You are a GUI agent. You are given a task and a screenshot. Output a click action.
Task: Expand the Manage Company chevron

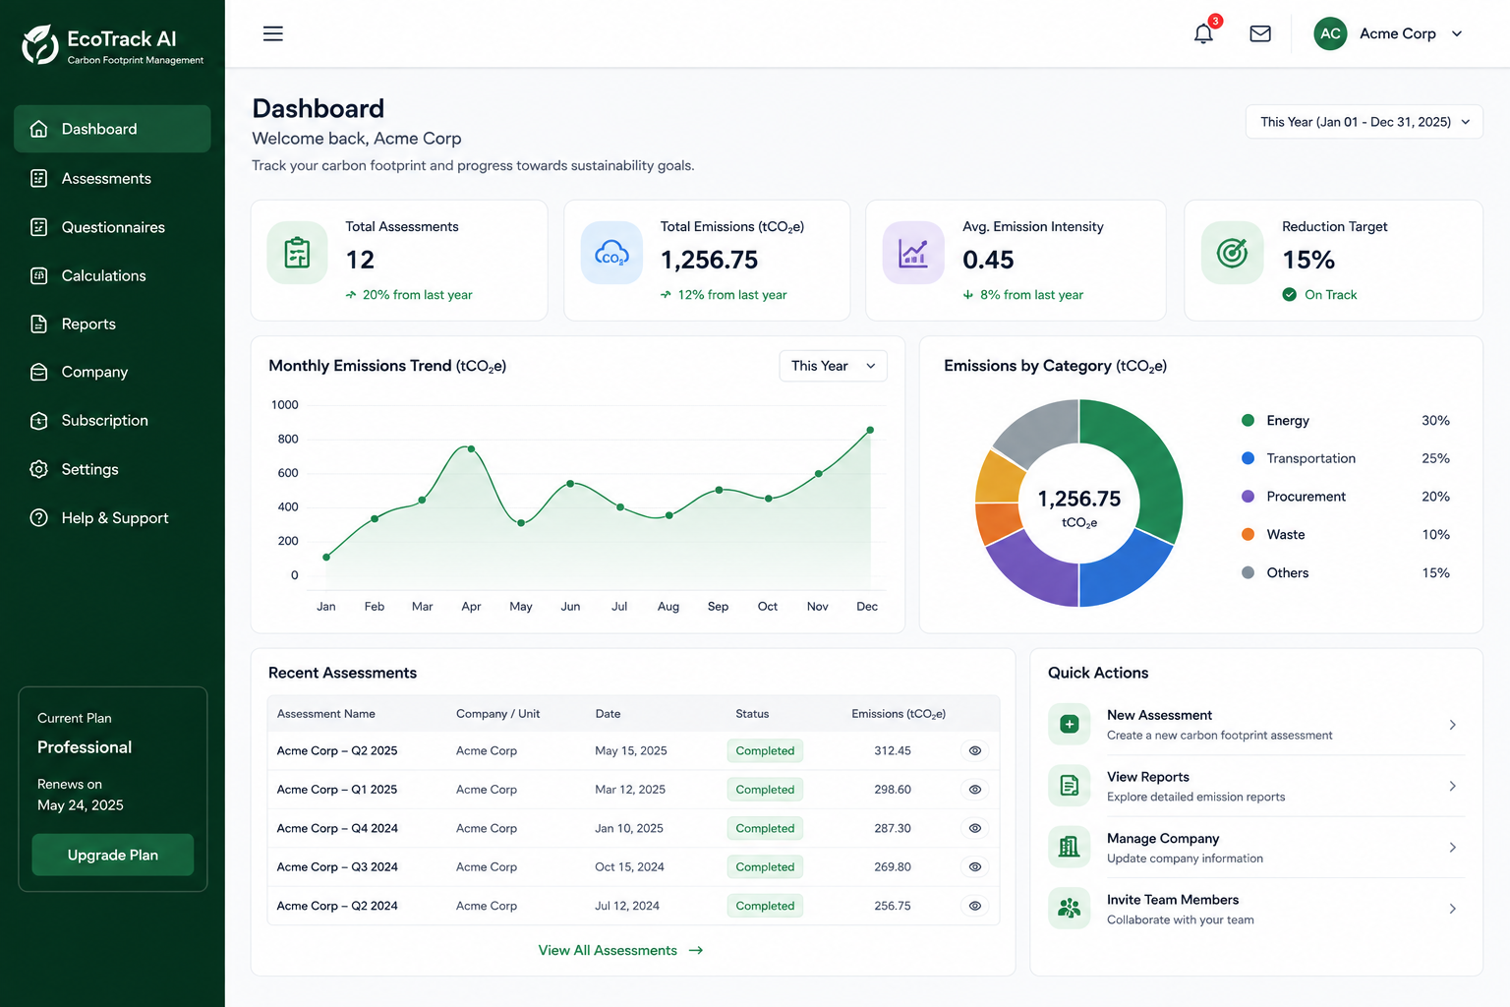coord(1453,847)
